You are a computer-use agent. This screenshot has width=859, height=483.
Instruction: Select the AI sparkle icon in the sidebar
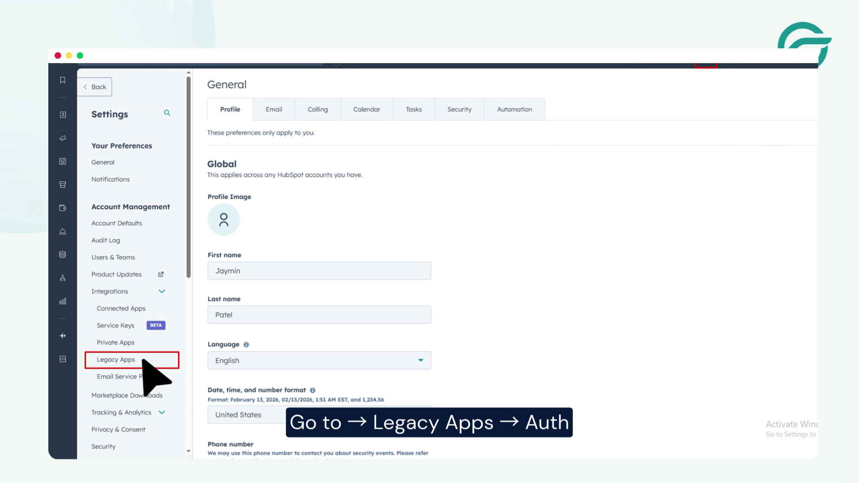click(63, 336)
